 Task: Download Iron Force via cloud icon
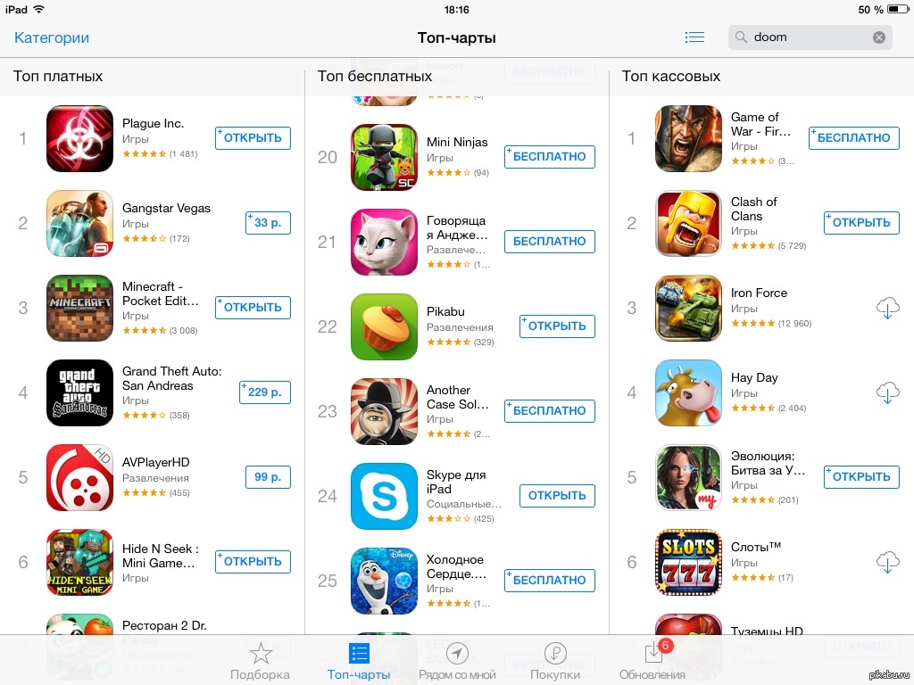(888, 308)
